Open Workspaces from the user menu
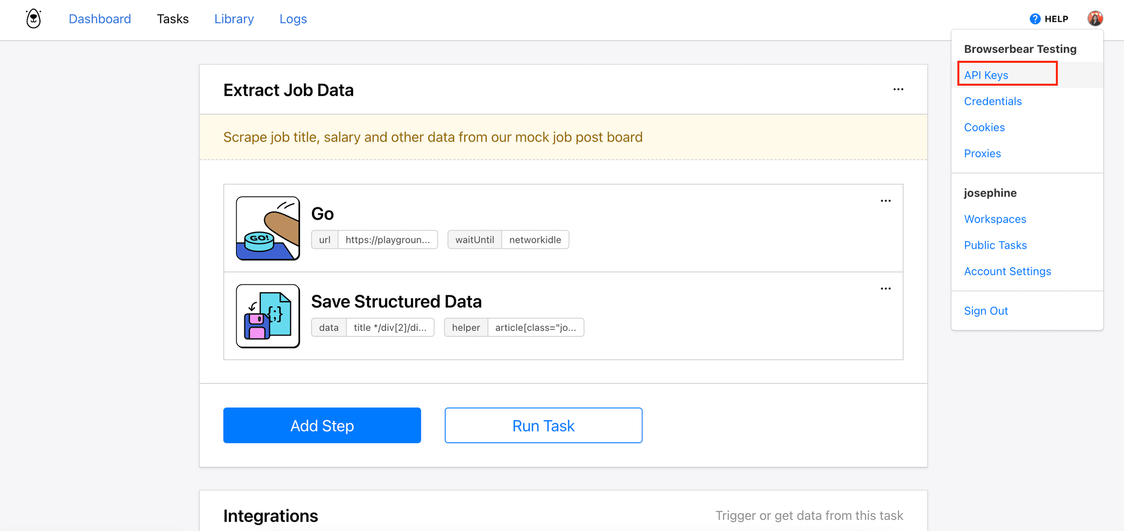 pos(995,219)
